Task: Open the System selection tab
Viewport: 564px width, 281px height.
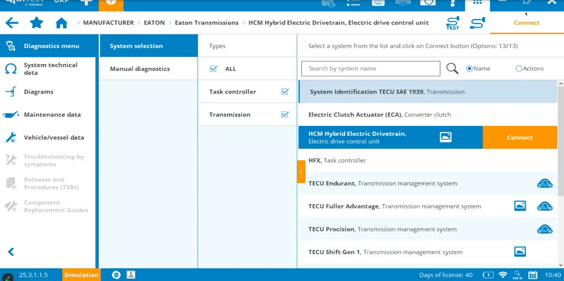Action: [148, 46]
